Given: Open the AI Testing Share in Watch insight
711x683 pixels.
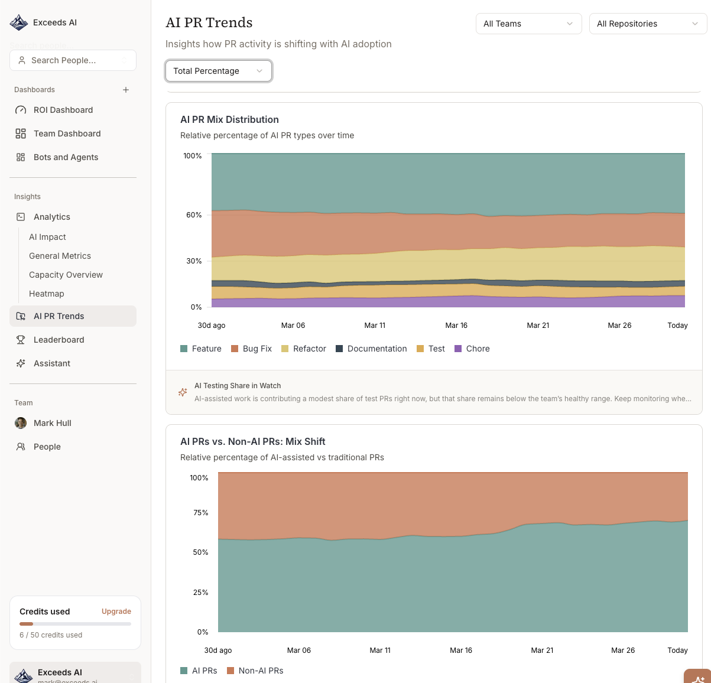Looking at the screenshot, I should (434, 392).
